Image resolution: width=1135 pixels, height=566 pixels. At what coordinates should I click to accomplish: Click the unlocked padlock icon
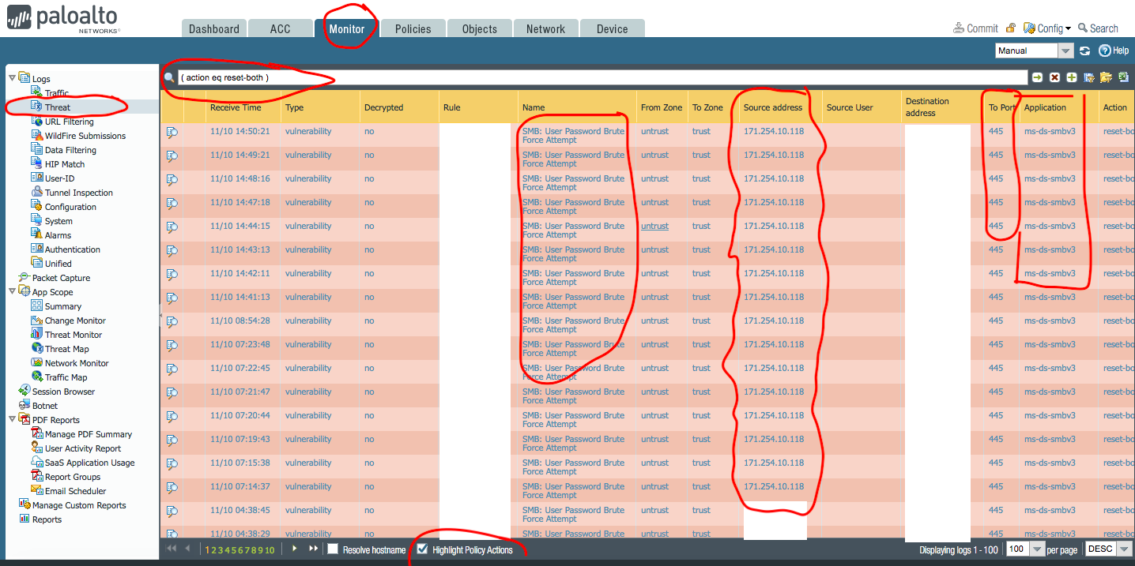pos(1010,28)
